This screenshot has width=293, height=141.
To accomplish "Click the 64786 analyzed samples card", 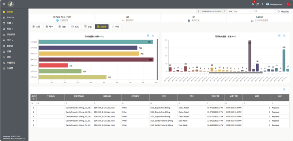I will [x=260, y=18].
